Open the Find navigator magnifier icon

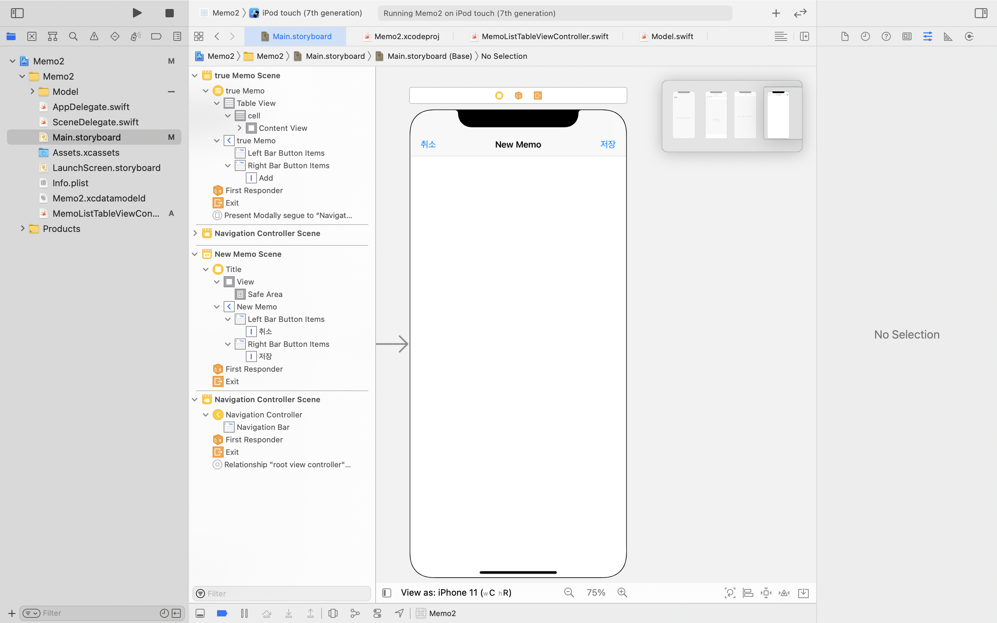tap(73, 36)
